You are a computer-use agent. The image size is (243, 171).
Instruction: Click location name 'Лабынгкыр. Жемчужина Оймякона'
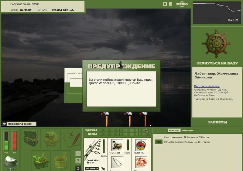(x=216, y=75)
